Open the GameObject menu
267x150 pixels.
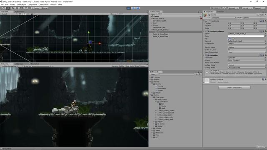(21, 5)
